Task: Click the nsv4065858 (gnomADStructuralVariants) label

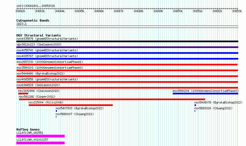Action: tap(47, 79)
